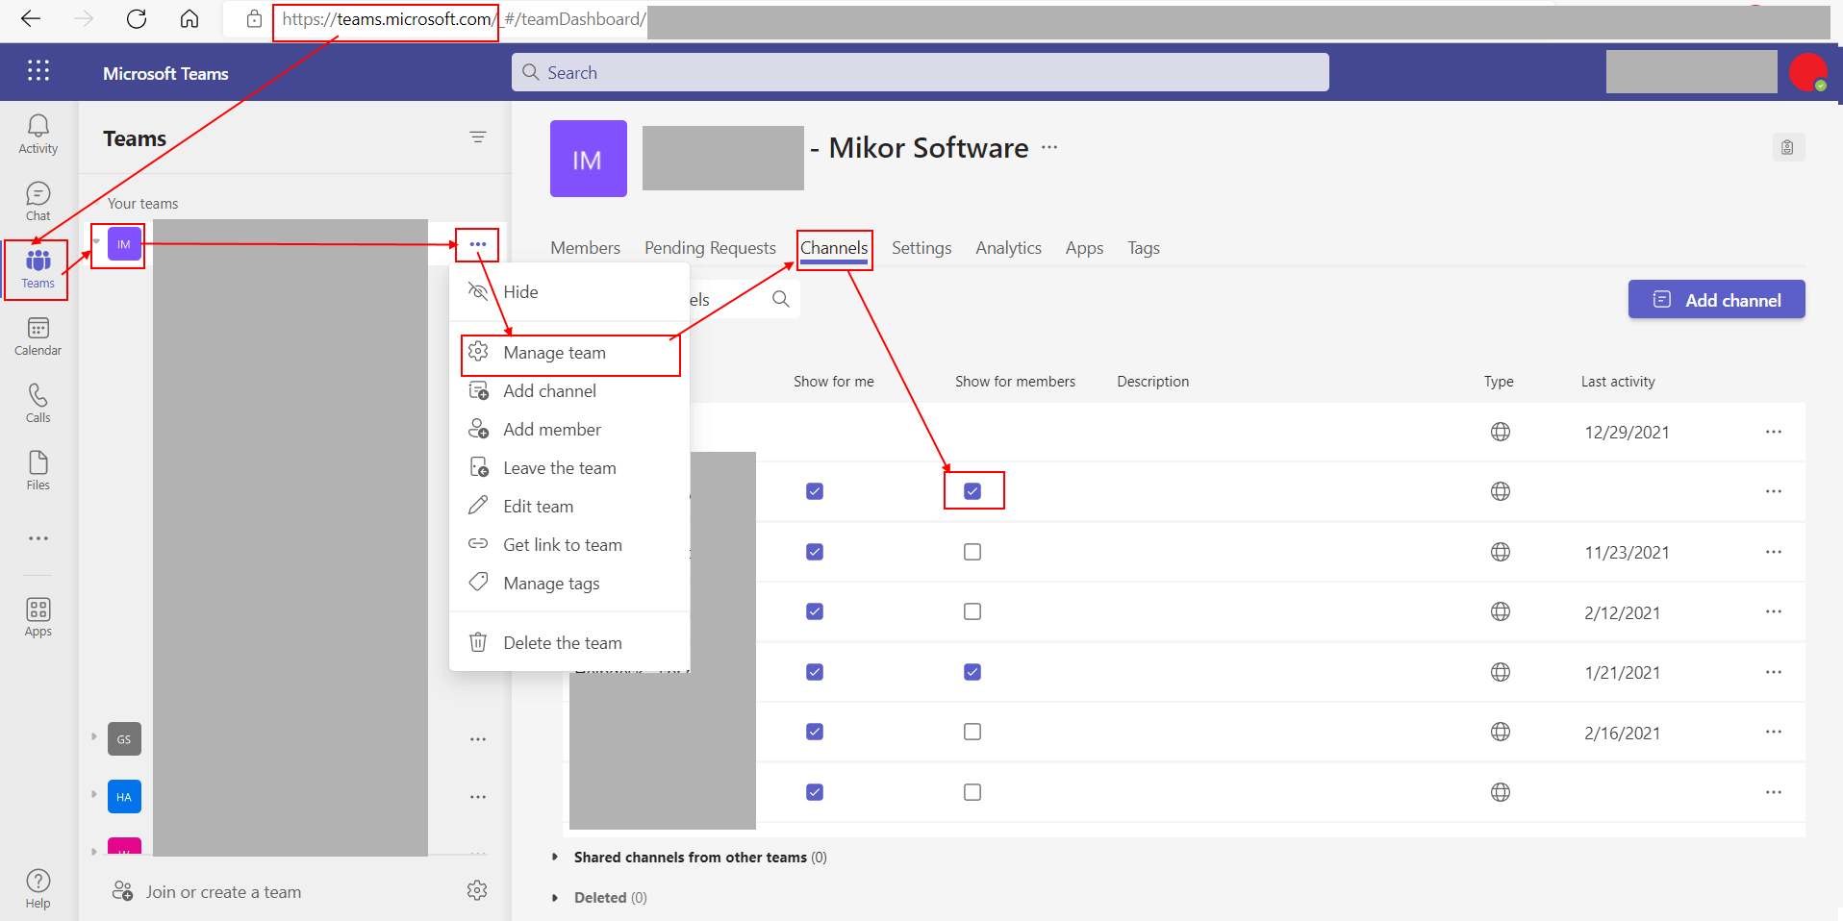Expand the GS team in the teams list

pos(94,737)
